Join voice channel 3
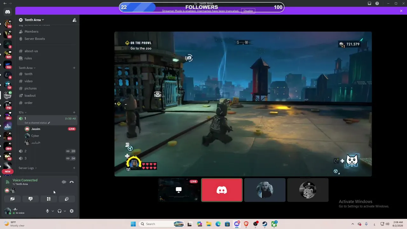The image size is (407, 229). 47,158
